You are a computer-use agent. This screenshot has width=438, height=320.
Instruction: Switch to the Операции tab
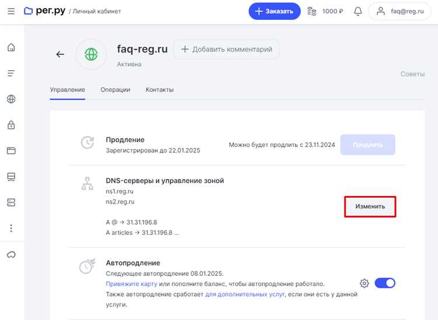pos(116,90)
